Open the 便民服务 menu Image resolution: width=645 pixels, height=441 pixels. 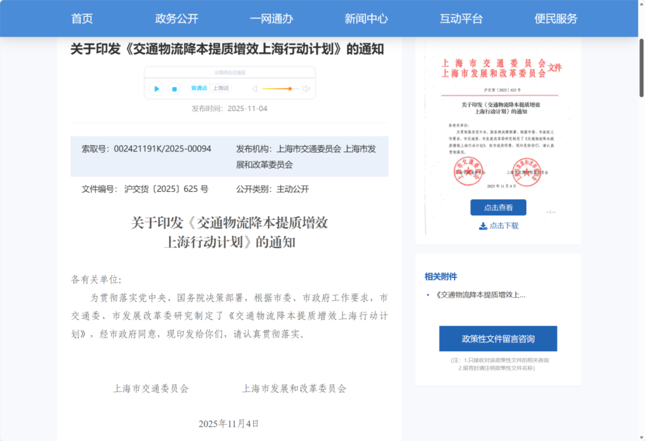pos(555,19)
